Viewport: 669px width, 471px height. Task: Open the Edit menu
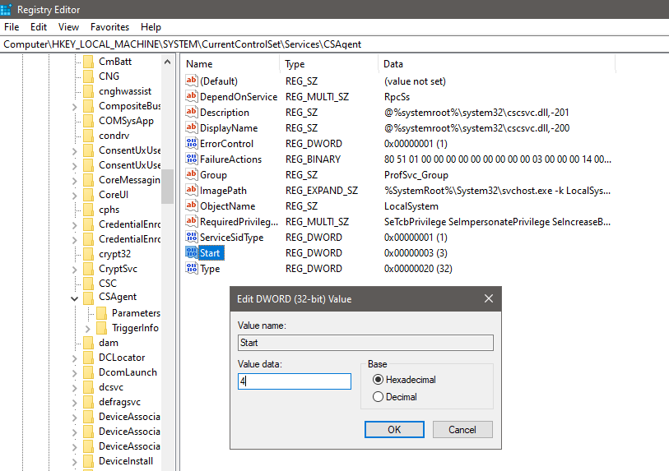click(x=39, y=27)
